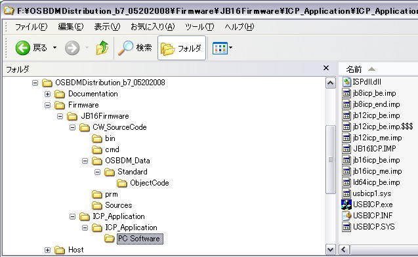Click the jb16icp_me.imp file icon
The width and height of the screenshot is (418, 257).
pyautogui.click(x=346, y=171)
